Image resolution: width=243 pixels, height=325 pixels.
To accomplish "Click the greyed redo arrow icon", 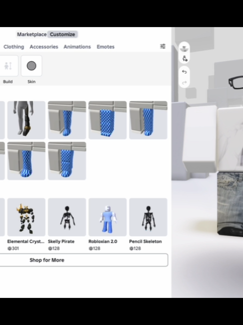I will point(184,83).
